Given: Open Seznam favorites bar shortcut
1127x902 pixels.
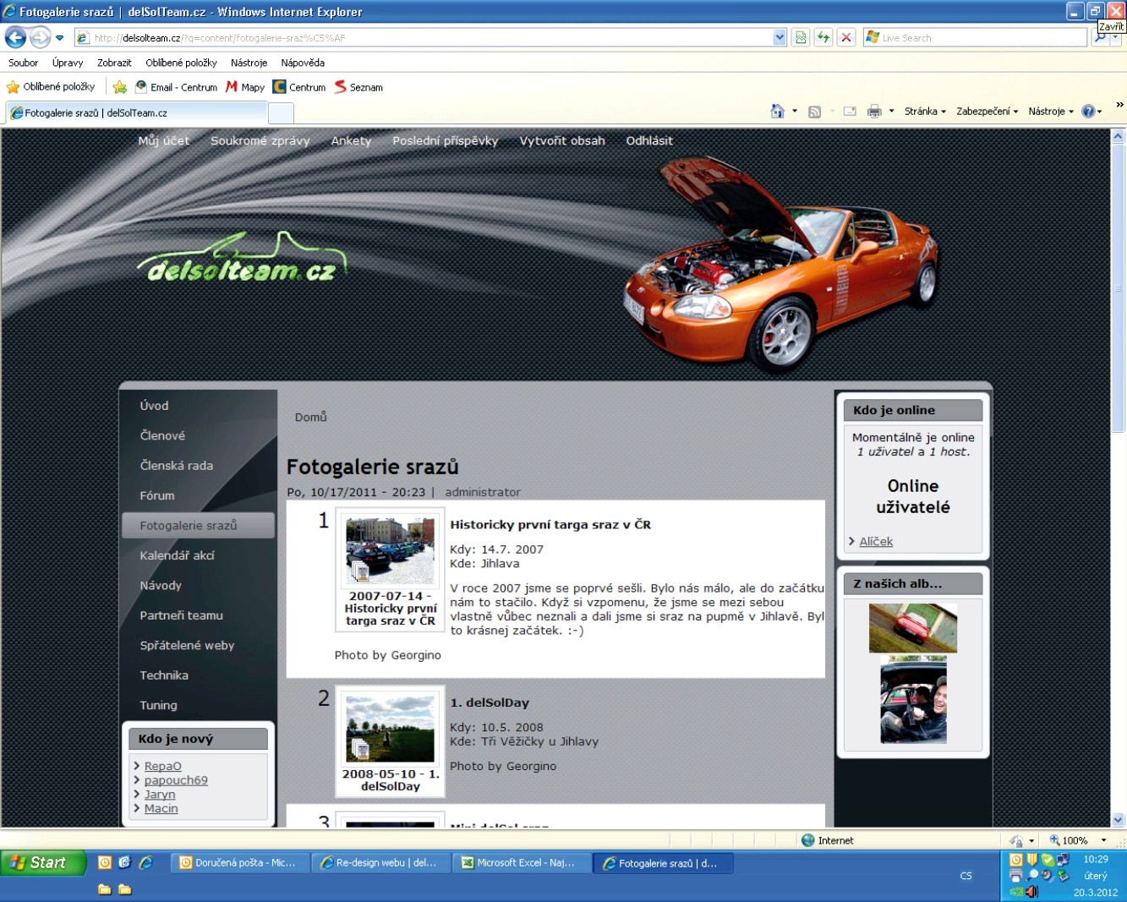Looking at the screenshot, I should 358,87.
